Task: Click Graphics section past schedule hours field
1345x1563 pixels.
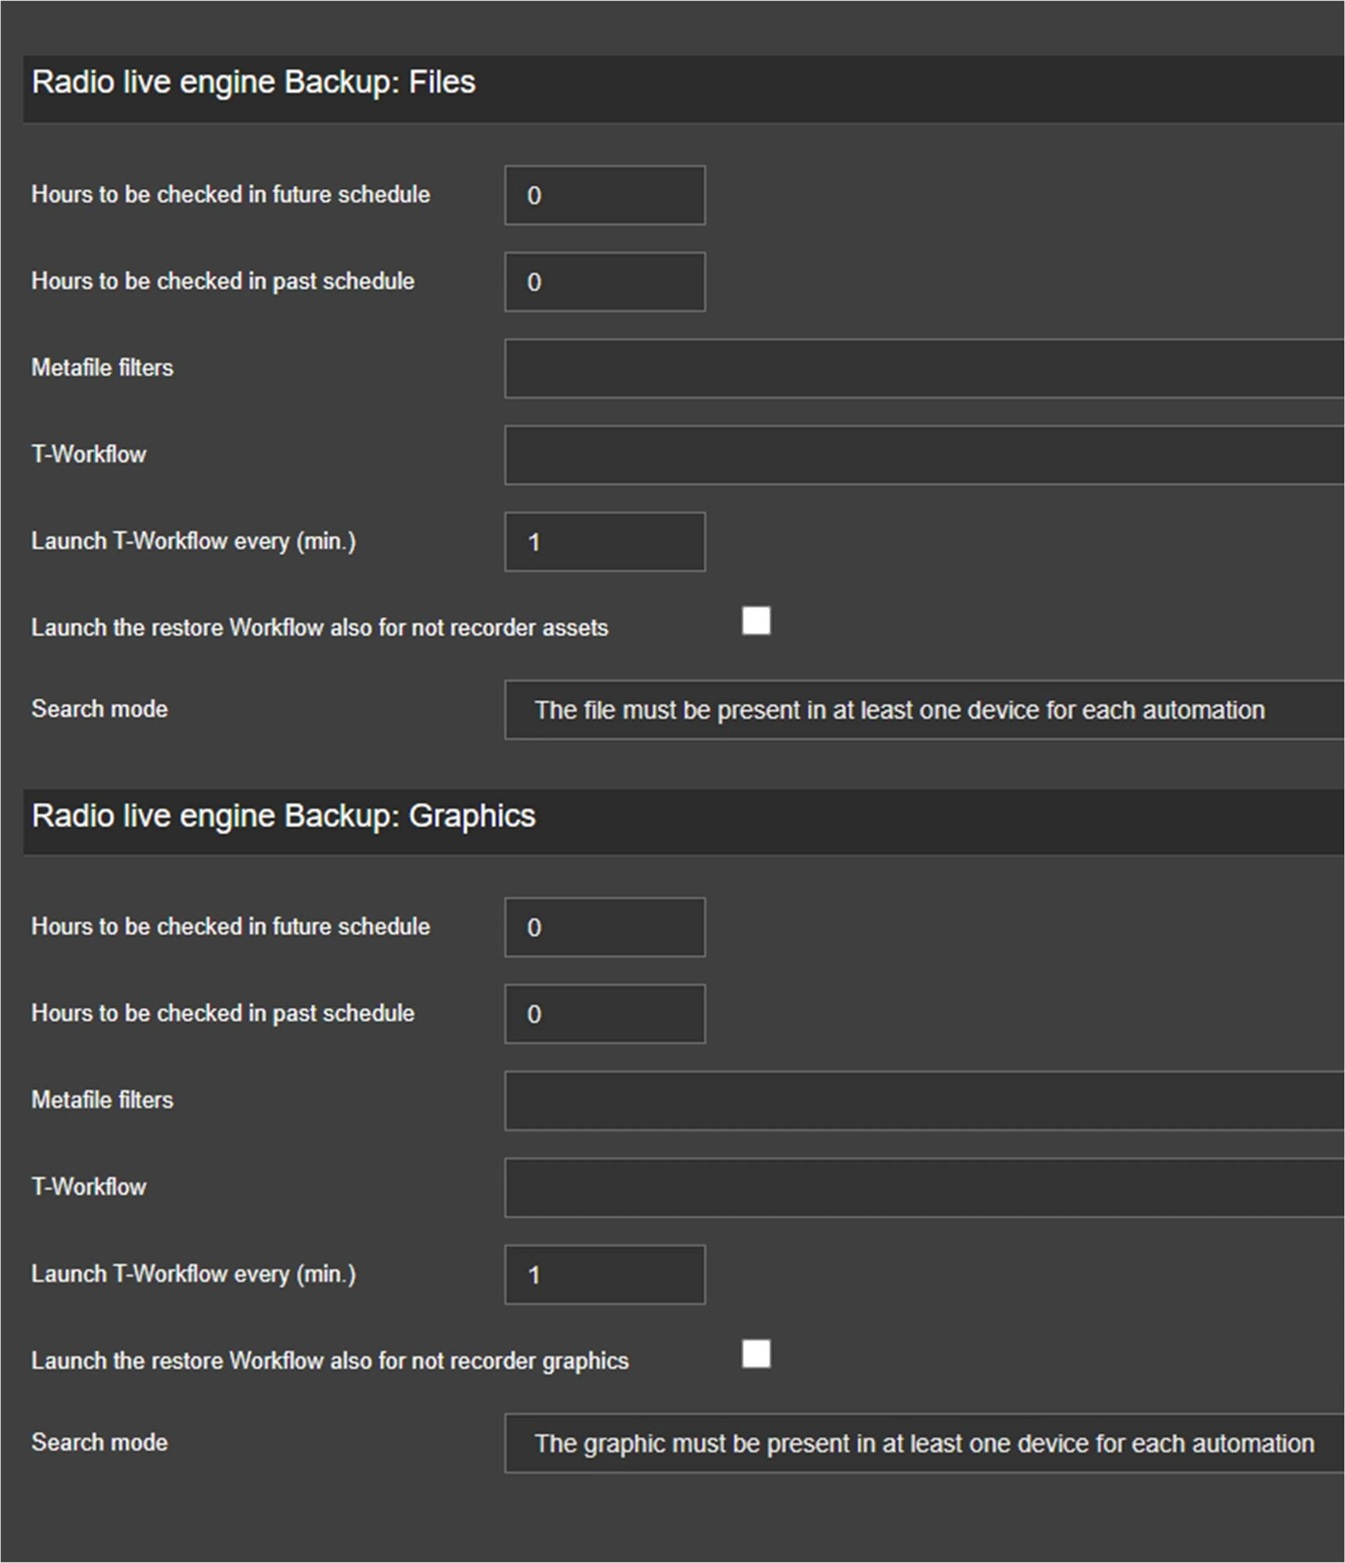Action: [x=604, y=1014]
